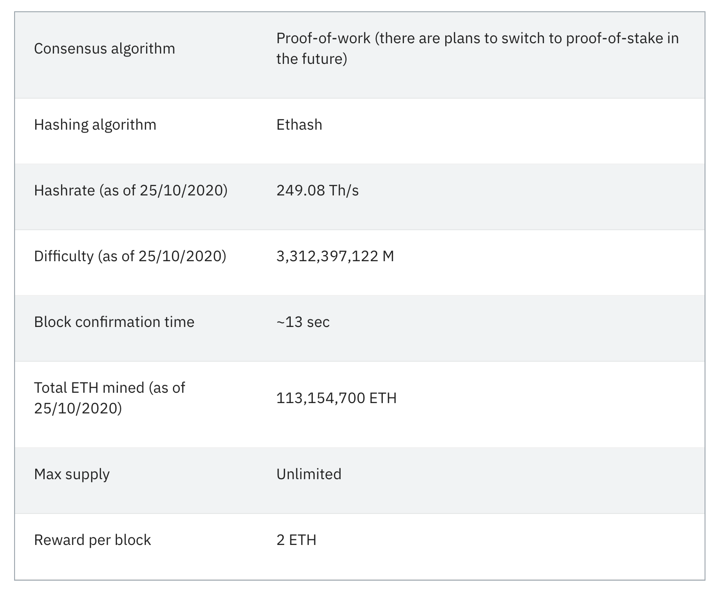Image resolution: width=713 pixels, height=591 pixels.
Task: Click the 'Total ETH mined' label
Action: point(109,388)
